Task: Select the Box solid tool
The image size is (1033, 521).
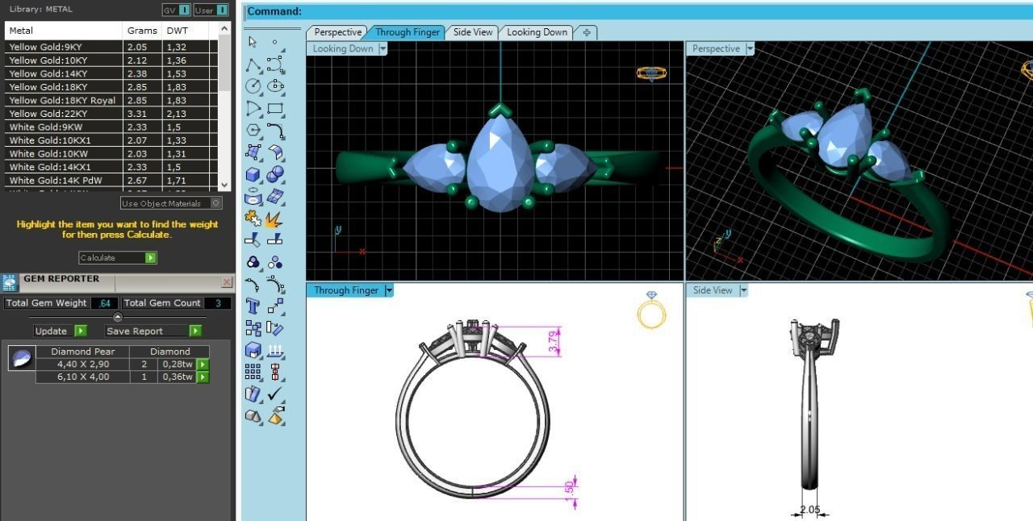Action: point(253,174)
